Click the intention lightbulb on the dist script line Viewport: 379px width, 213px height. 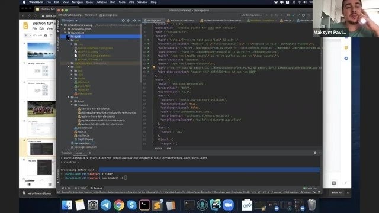154,67
